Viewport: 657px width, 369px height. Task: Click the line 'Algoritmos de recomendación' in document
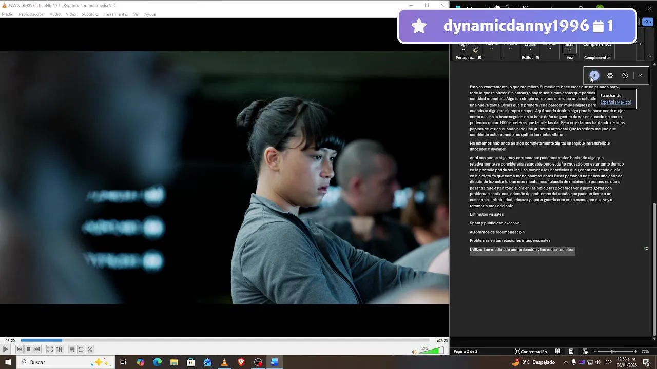pos(497,232)
